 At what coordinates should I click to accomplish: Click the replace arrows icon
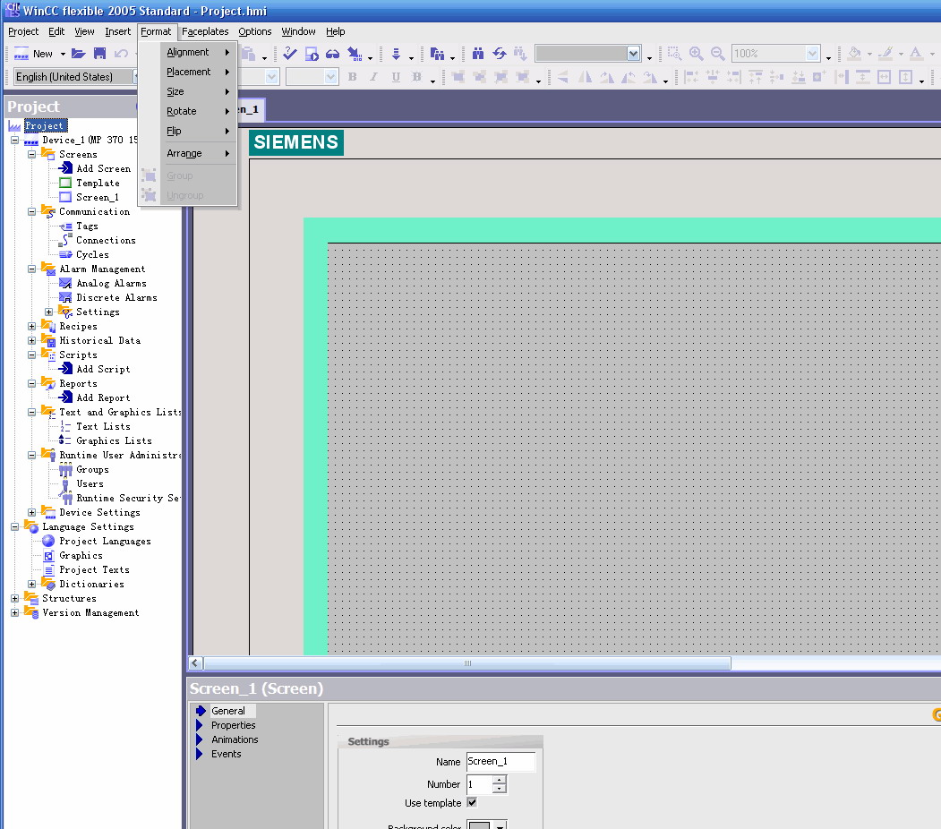coord(500,54)
